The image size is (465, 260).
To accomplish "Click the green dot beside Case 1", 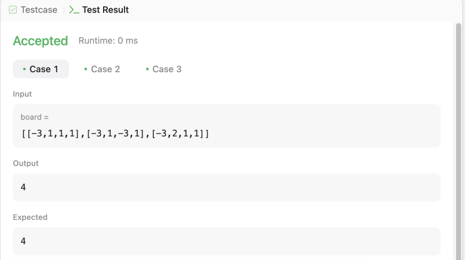I will 25,69.
